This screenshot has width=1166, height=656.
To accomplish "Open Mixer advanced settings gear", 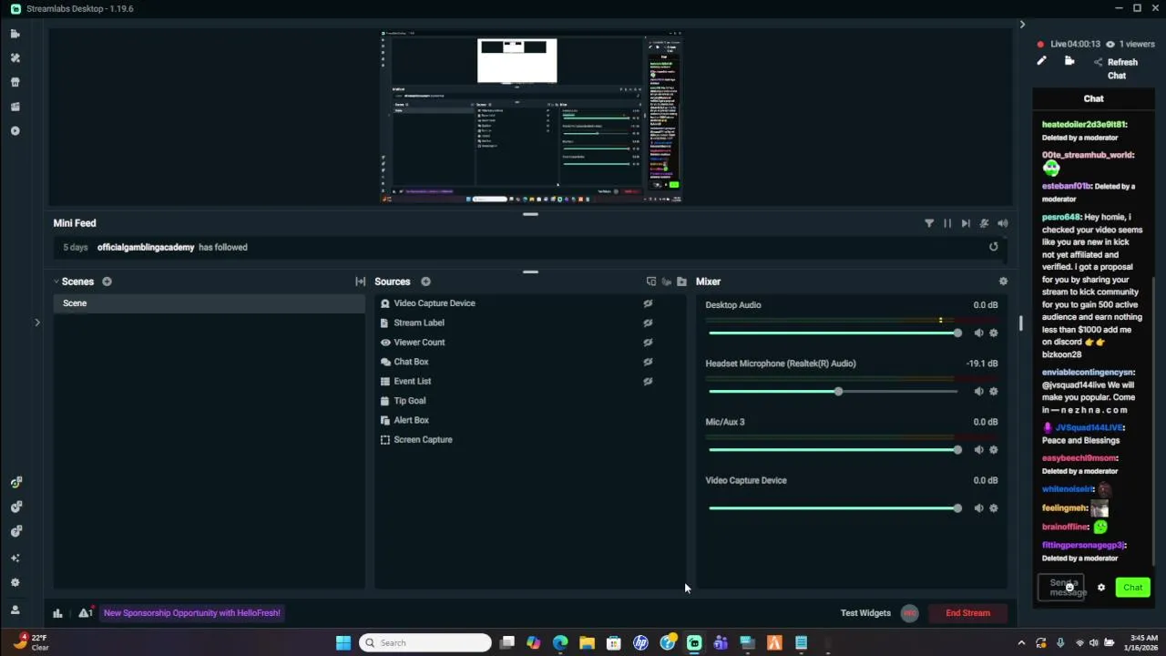I will (1003, 282).
